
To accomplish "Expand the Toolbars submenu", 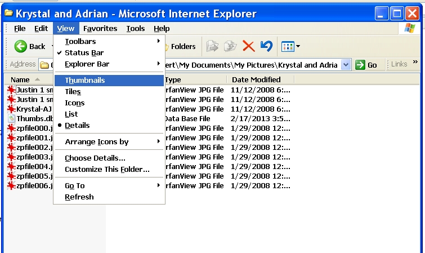I will click(109, 41).
